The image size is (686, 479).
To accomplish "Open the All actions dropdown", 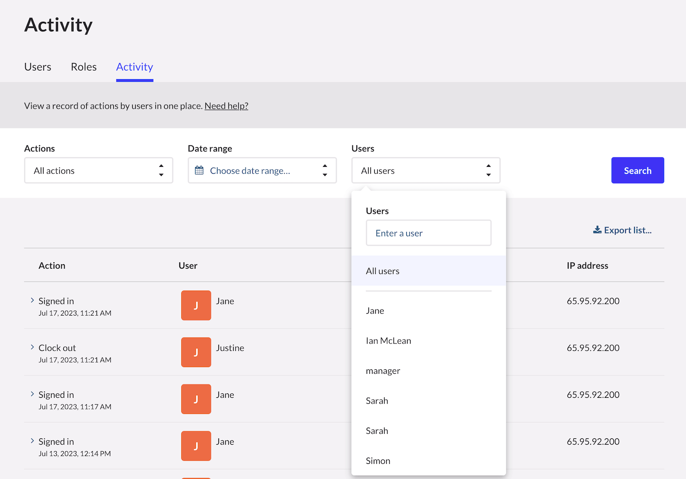I will [98, 170].
